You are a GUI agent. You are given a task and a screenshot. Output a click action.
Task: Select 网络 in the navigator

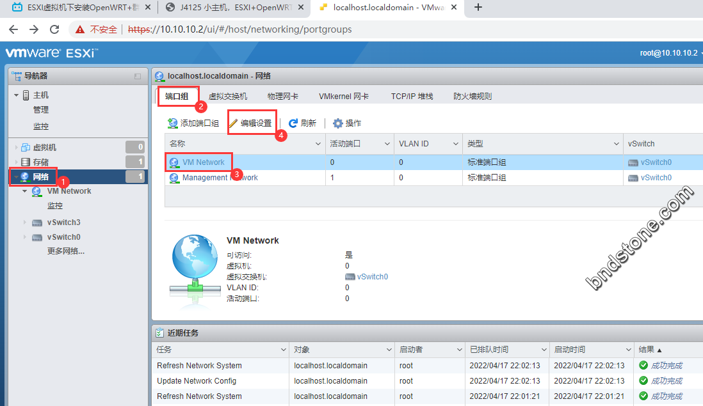click(x=41, y=177)
